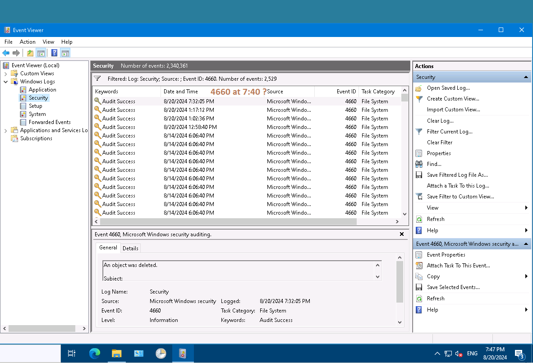Viewport: 533px width, 363px height.
Task: Click Event Properties in Actions pane
Action: click(x=446, y=255)
